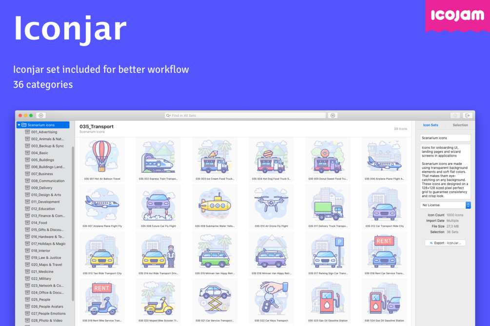Select the Car Transport Ride City icon

tap(384, 207)
